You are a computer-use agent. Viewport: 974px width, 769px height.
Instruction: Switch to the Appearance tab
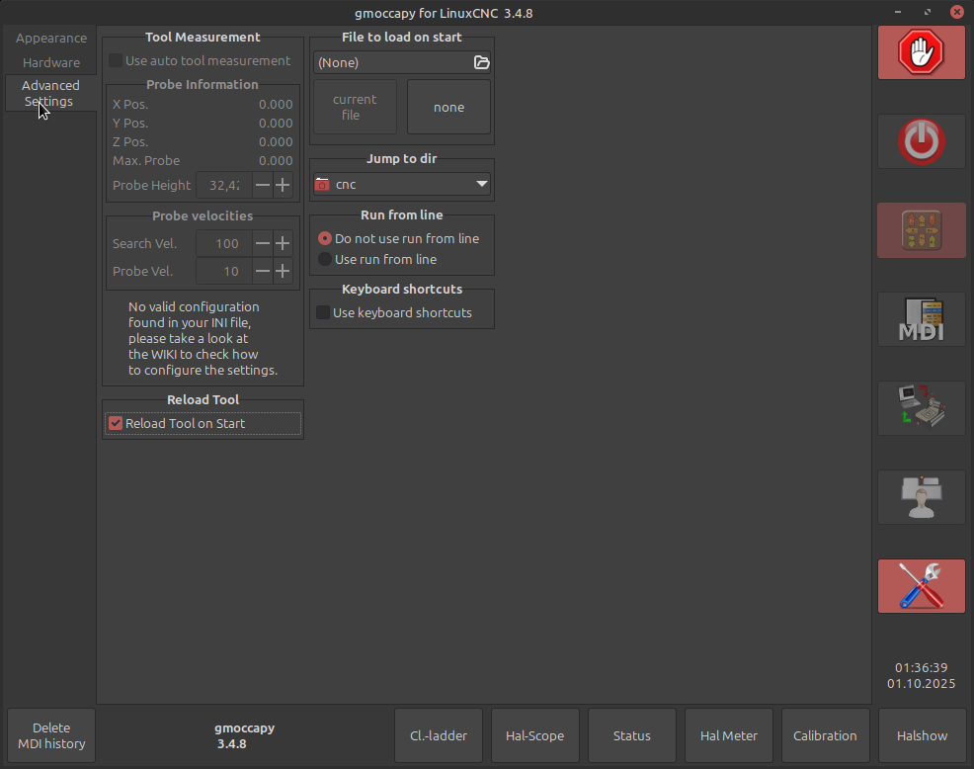click(51, 38)
